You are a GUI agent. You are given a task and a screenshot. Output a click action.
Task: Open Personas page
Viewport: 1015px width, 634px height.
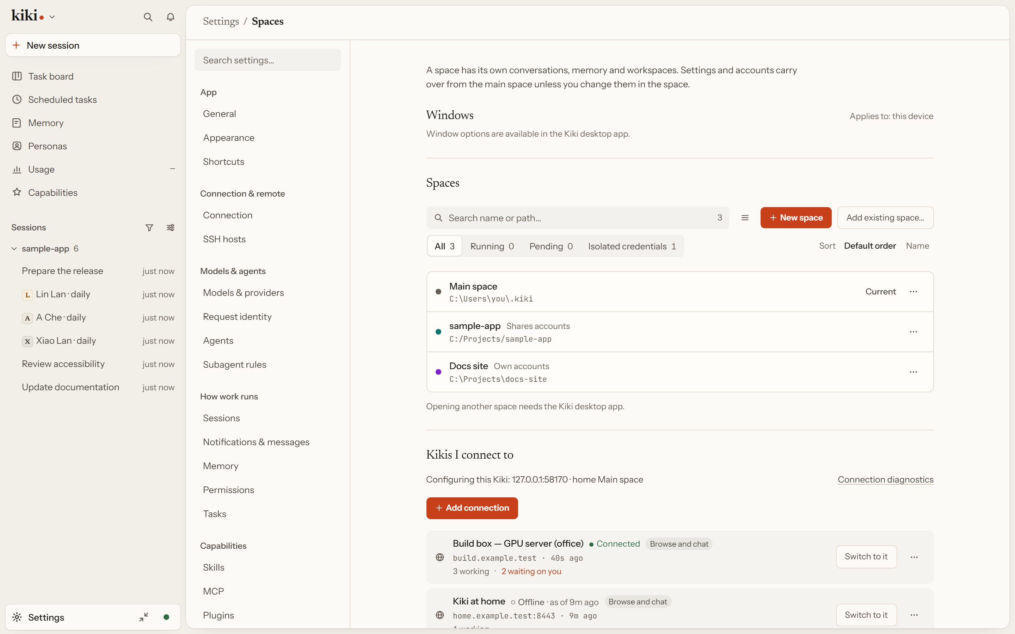point(93,146)
